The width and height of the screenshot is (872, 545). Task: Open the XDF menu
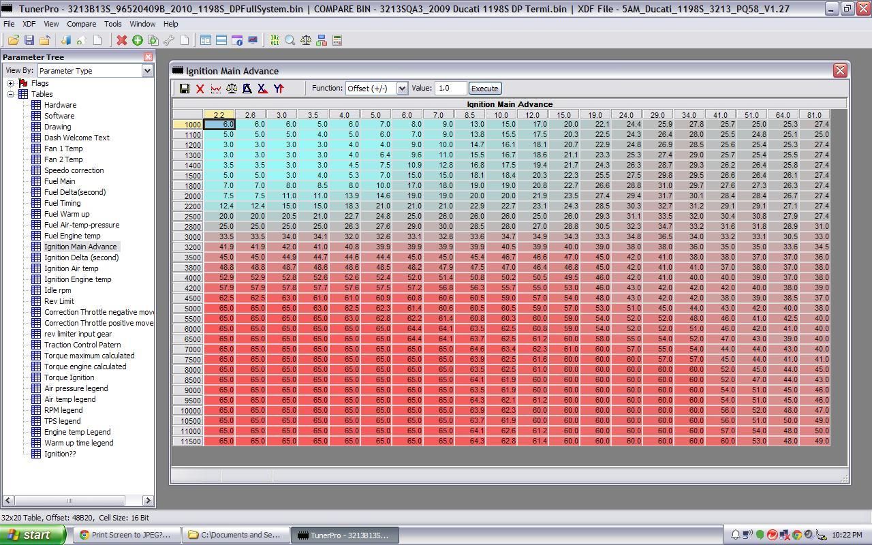pos(29,24)
